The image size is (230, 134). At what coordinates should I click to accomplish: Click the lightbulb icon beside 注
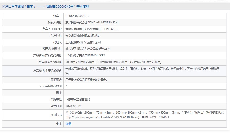(57, 124)
